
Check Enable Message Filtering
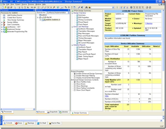coord(75,76)
